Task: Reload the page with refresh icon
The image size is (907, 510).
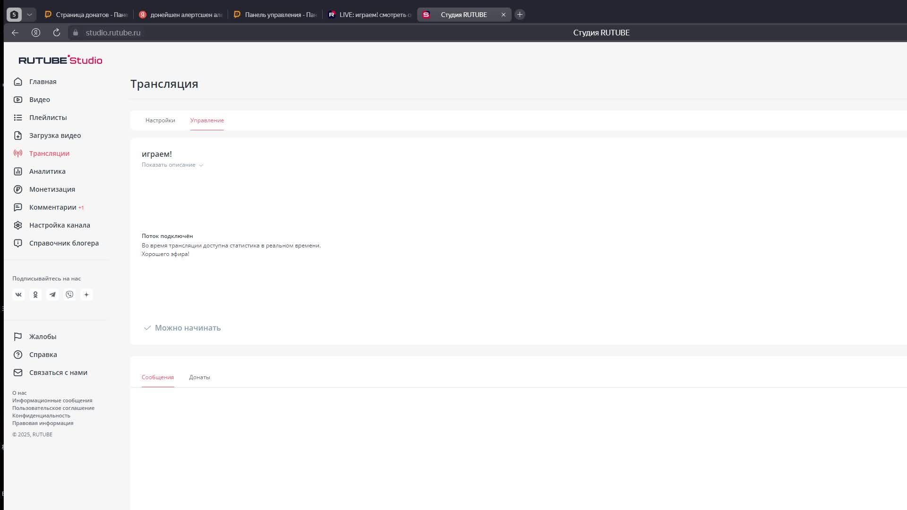Action: (x=57, y=33)
